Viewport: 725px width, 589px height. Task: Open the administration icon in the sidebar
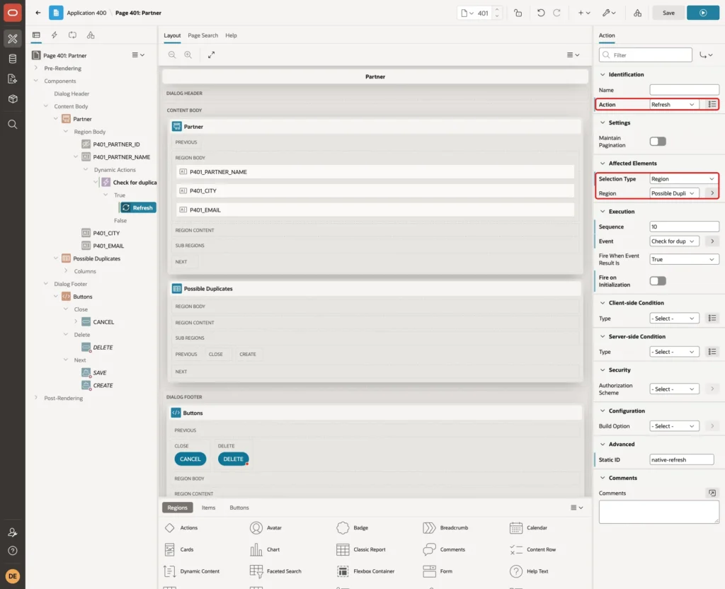[x=13, y=532]
